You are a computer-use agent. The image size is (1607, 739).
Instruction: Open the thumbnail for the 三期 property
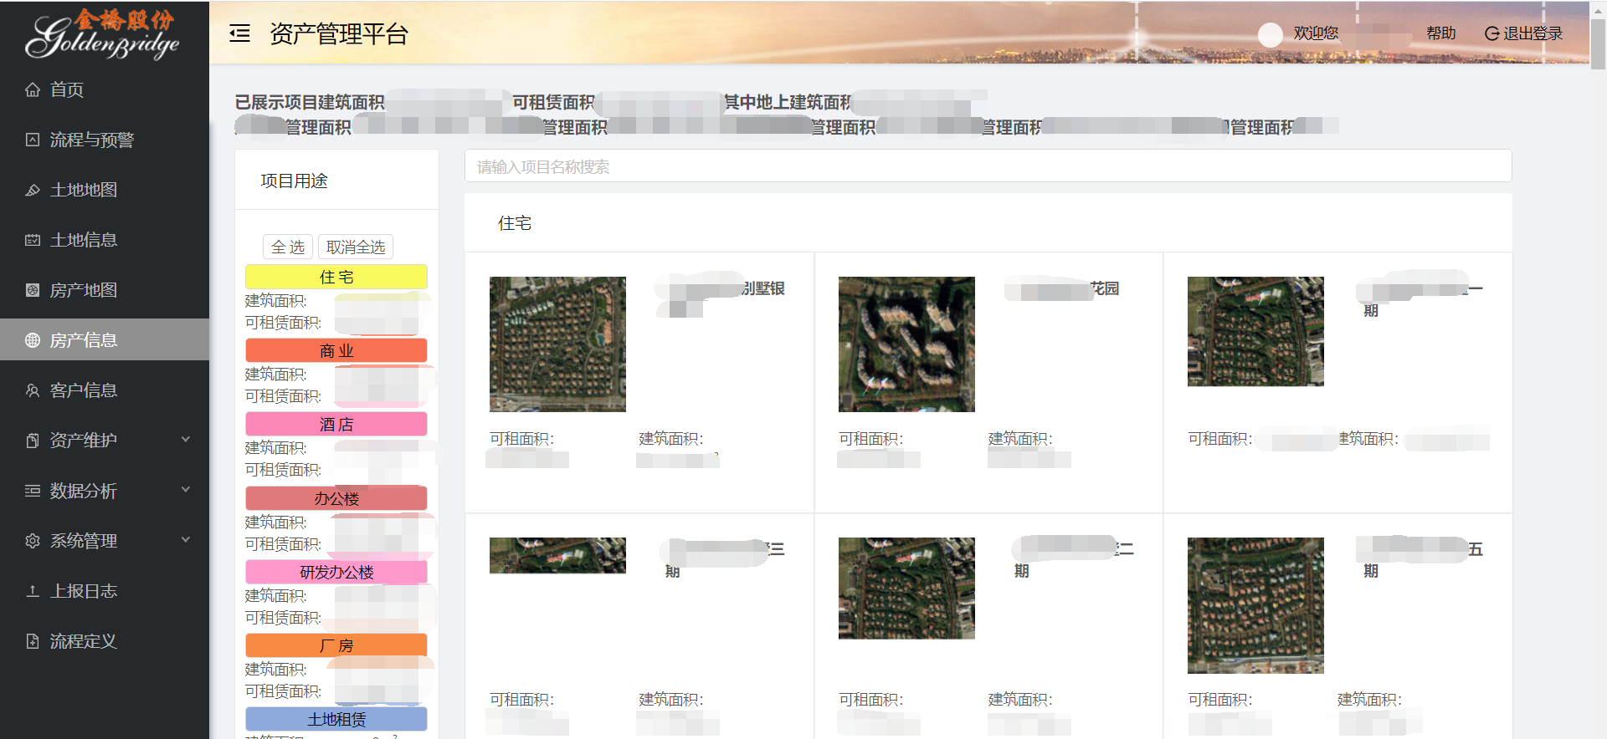(x=557, y=555)
